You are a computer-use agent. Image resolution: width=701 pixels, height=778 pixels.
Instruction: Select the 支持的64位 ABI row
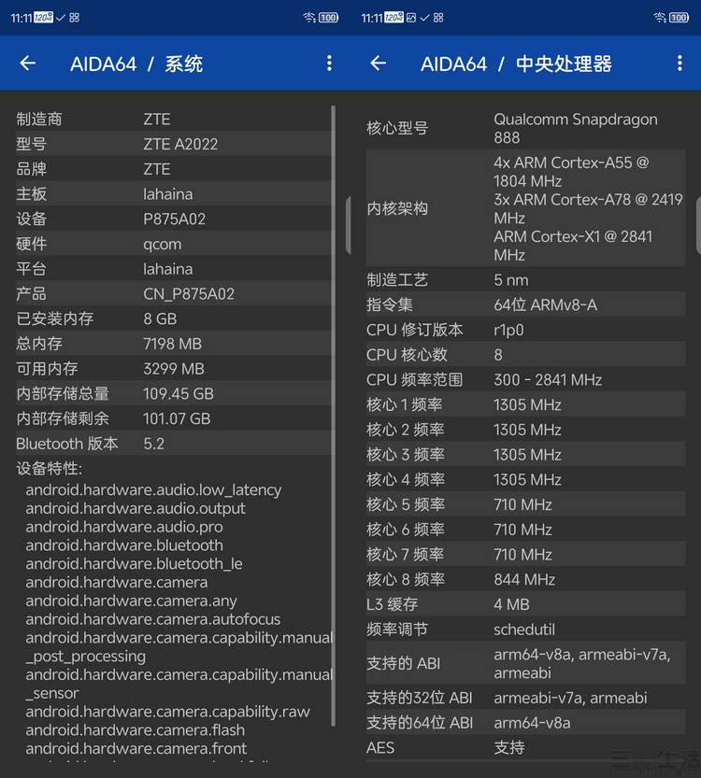click(x=525, y=723)
